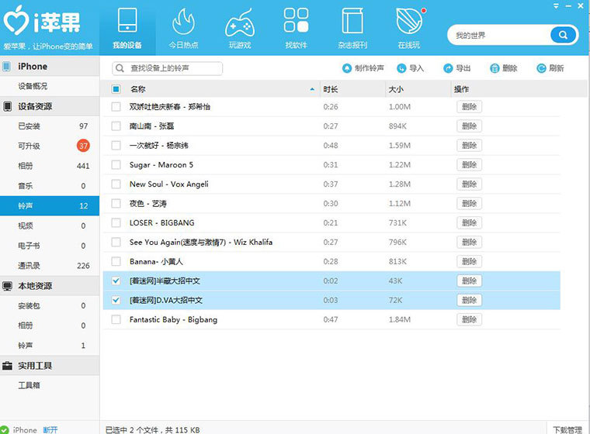Viewport: 590px width, 434px height.
Task: Collapse the 实用工具 section header
Action: coord(50,366)
